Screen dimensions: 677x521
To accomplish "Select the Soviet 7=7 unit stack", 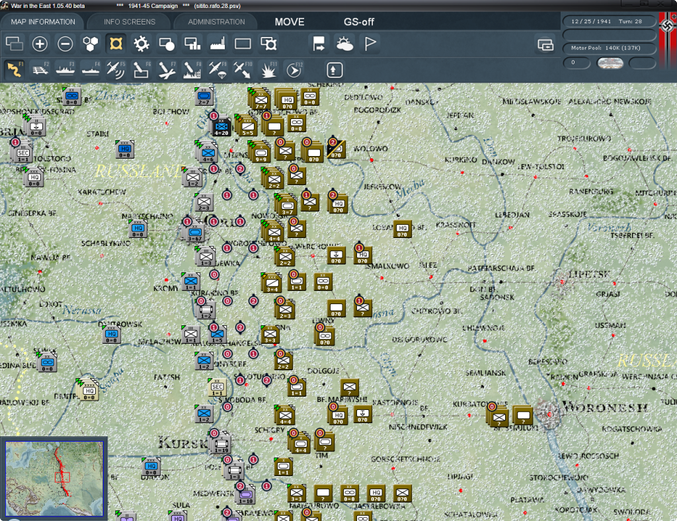I will (x=260, y=100).
